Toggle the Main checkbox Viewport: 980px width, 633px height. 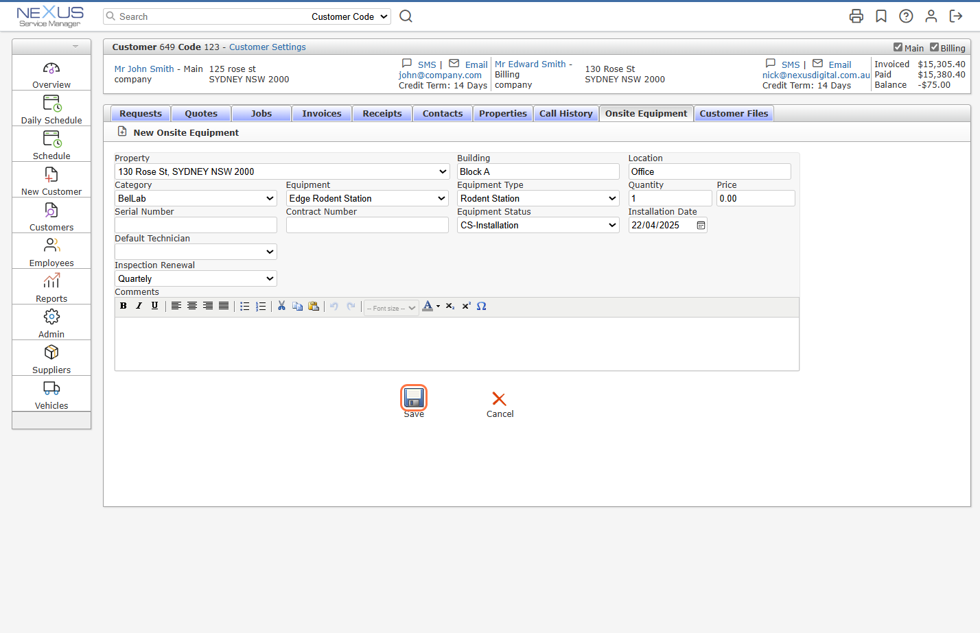(x=898, y=47)
